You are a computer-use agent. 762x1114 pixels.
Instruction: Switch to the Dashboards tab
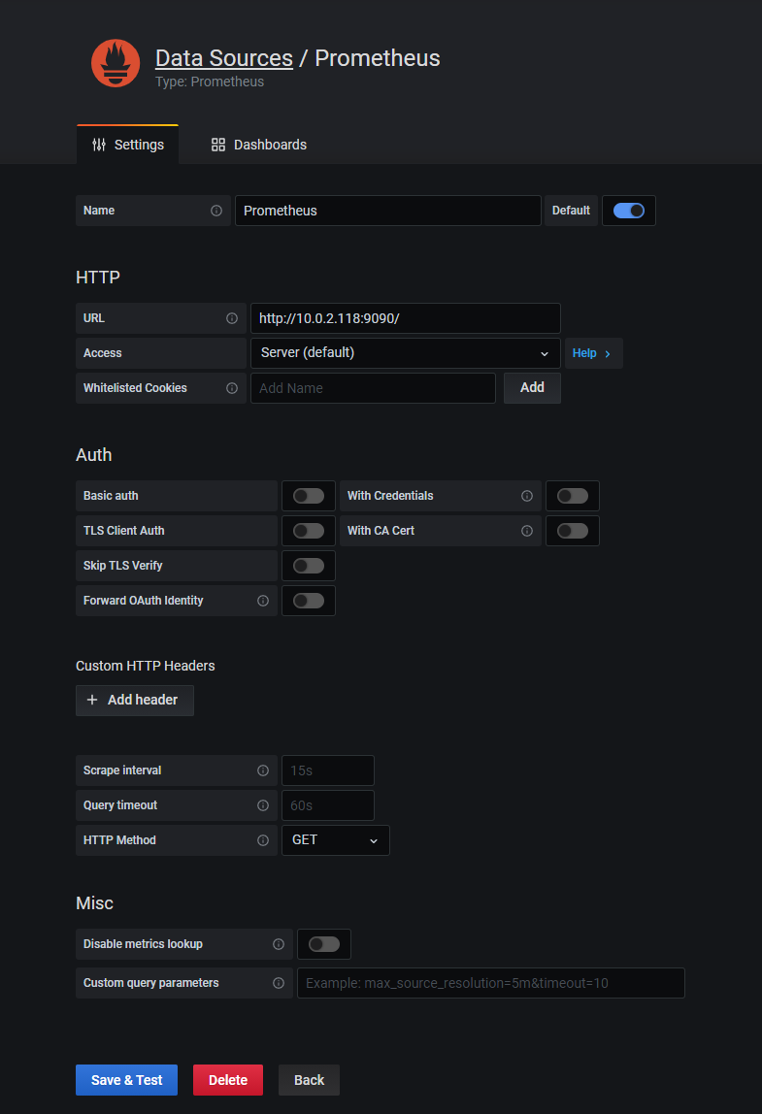pyautogui.click(x=259, y=145)
